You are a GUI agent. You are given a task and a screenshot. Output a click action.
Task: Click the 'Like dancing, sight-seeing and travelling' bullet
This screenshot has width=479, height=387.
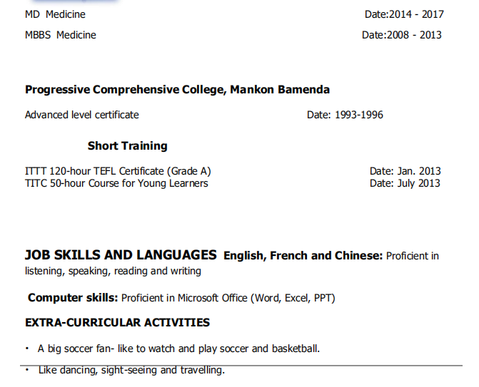tap(131, 370)
